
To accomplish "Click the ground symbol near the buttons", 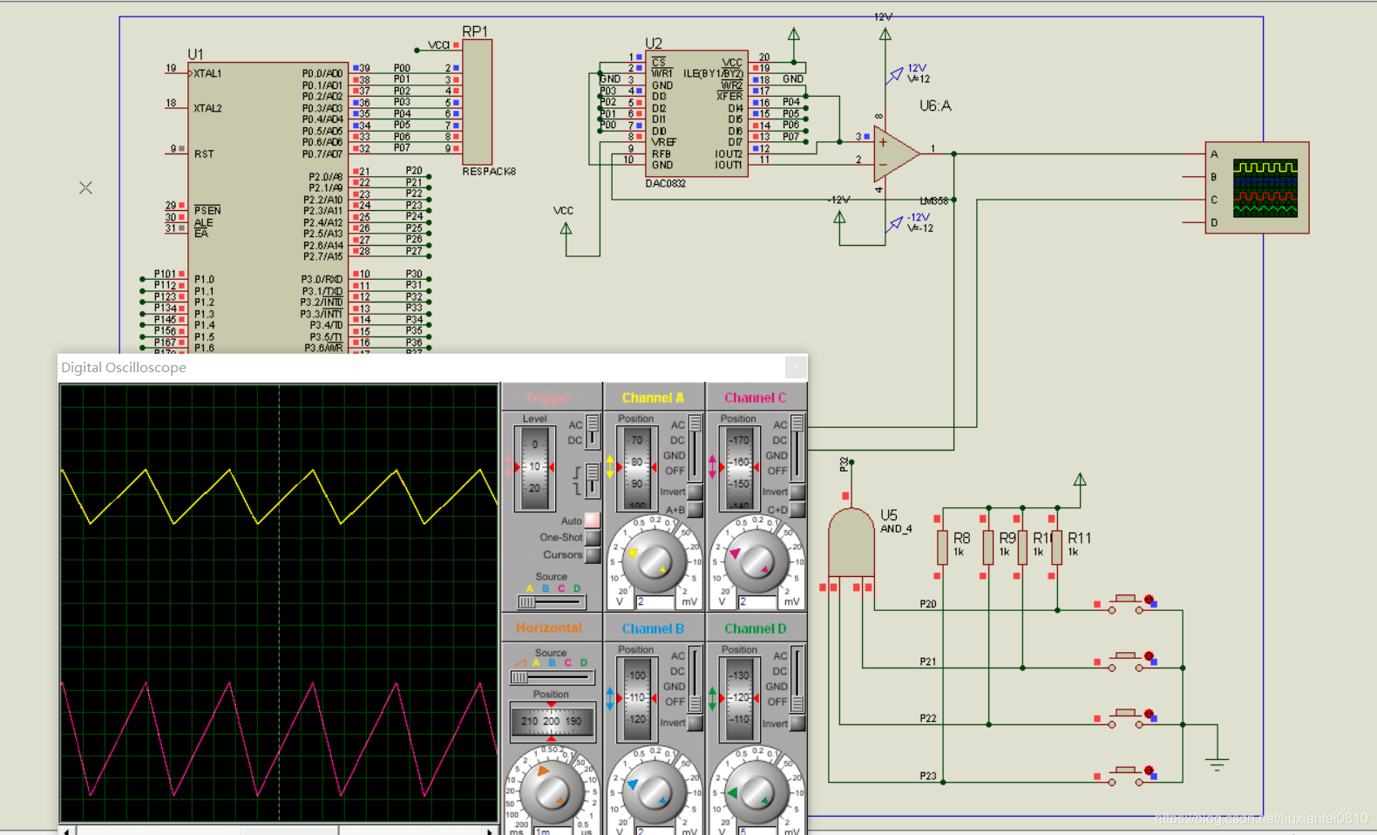I will click(1217, 764).
